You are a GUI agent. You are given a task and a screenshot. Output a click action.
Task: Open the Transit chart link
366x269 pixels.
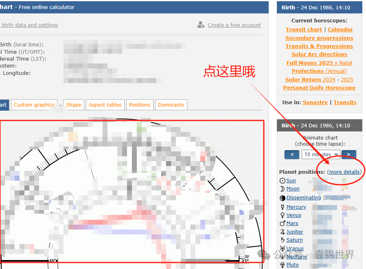coord(304,29)
